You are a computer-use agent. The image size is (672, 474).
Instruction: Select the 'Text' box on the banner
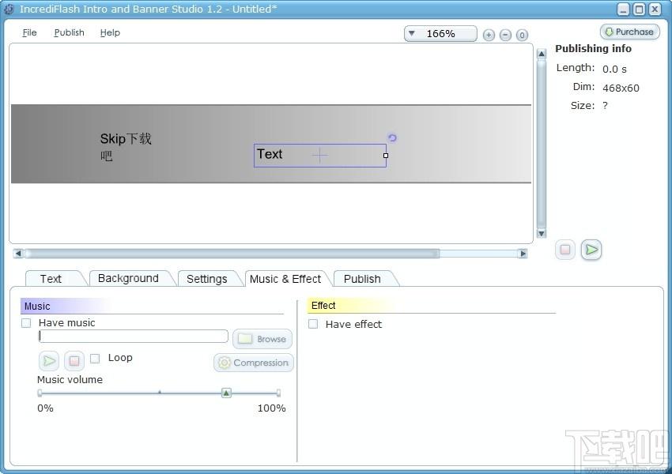pos(319,156)
